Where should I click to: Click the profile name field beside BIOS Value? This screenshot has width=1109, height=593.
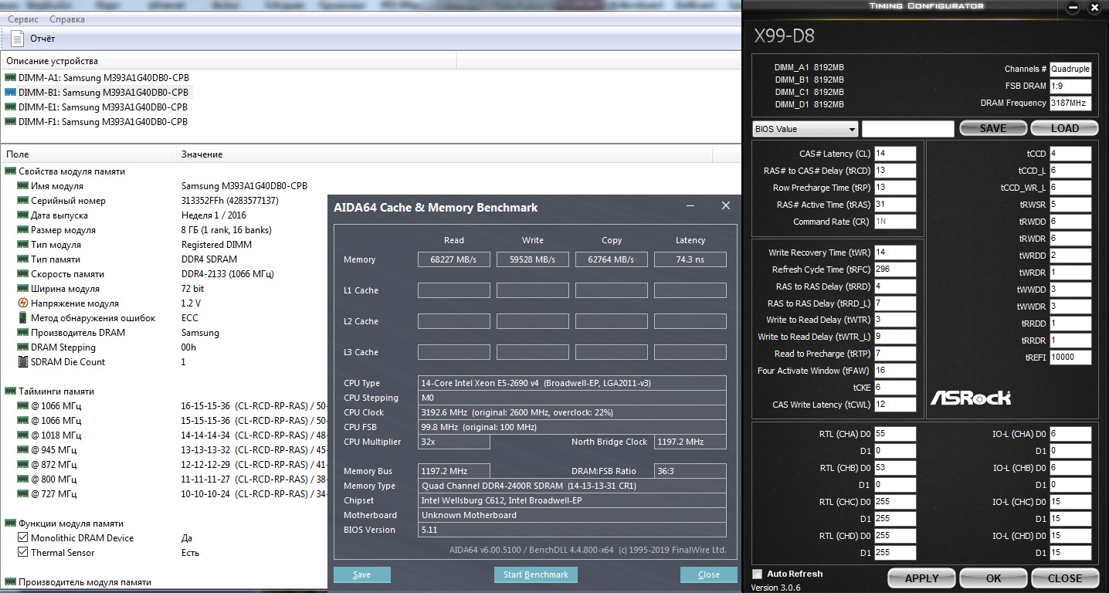tap(908, 129)
